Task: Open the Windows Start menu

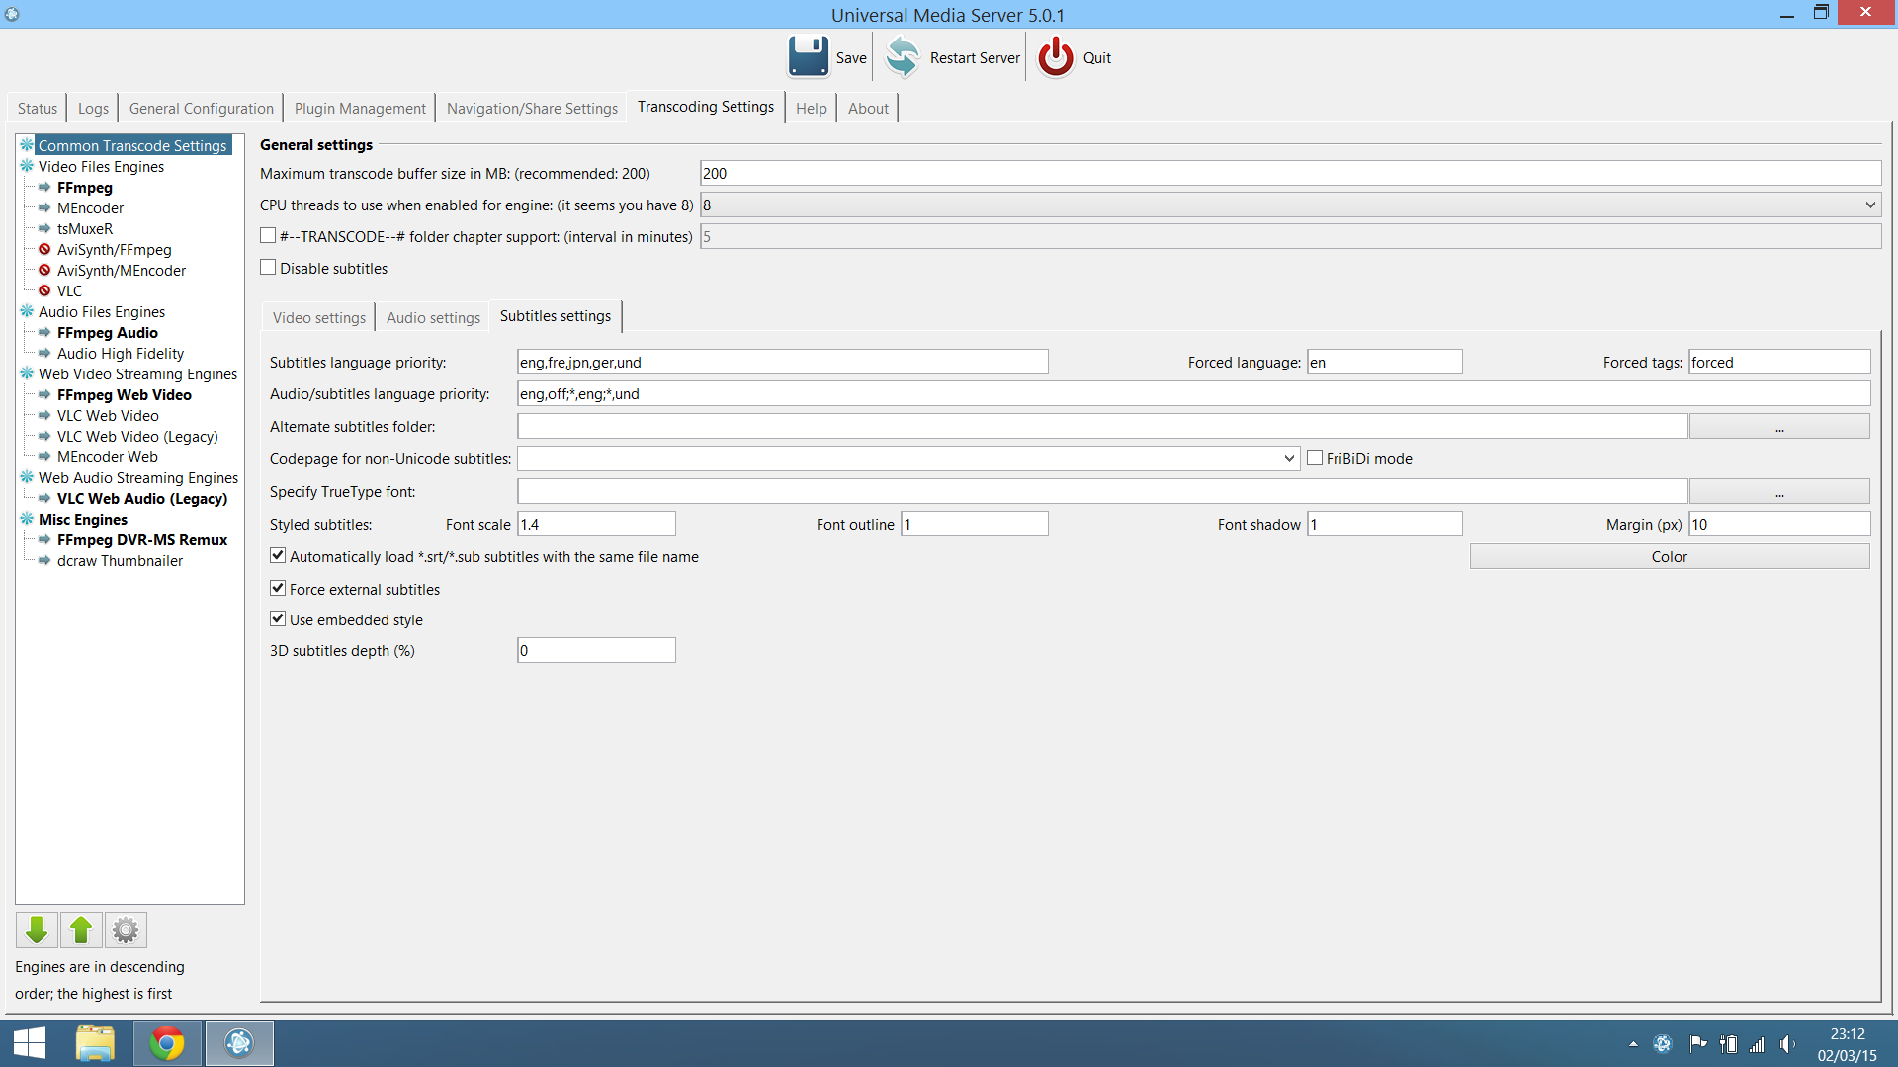Action: (x=30, y=1043)
